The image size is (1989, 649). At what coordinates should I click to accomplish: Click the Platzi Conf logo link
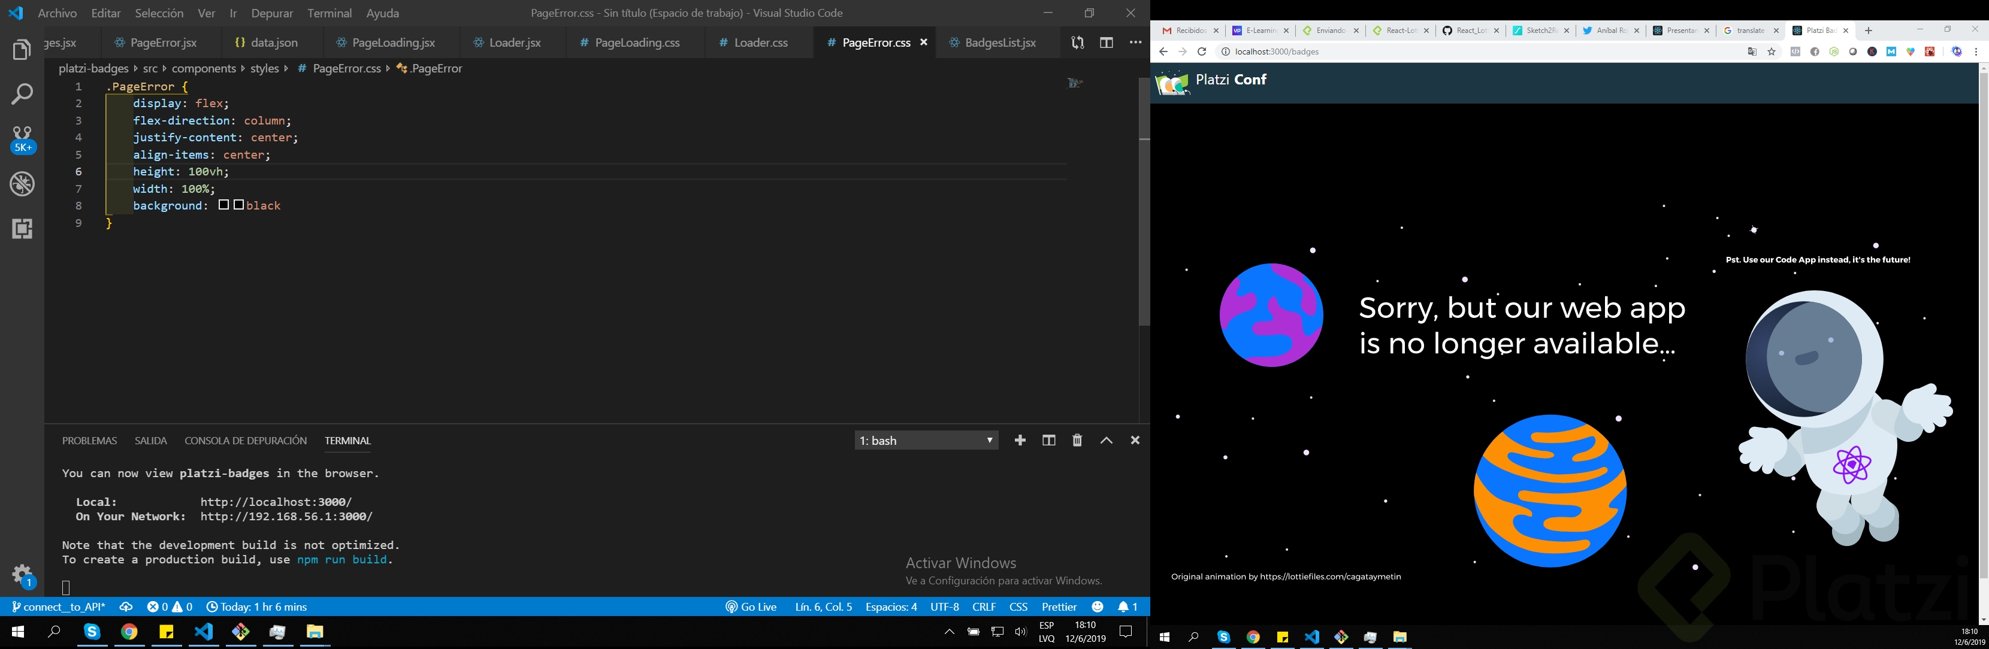coord(1211,82)
